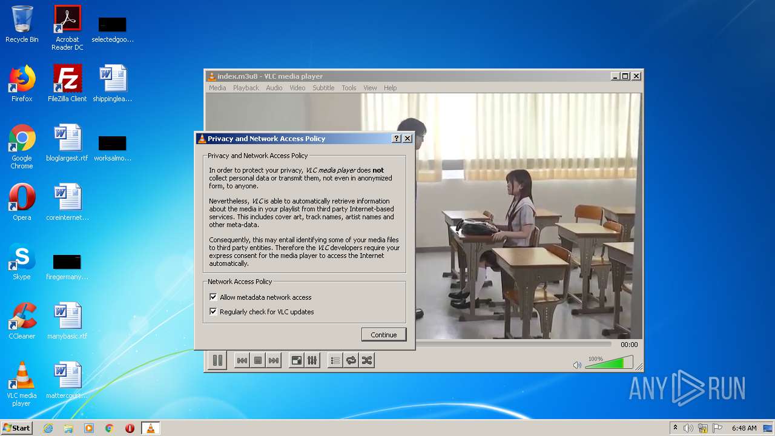Open Internet Explorer from taskbar

pyautogui.click(x=48, y=428)
